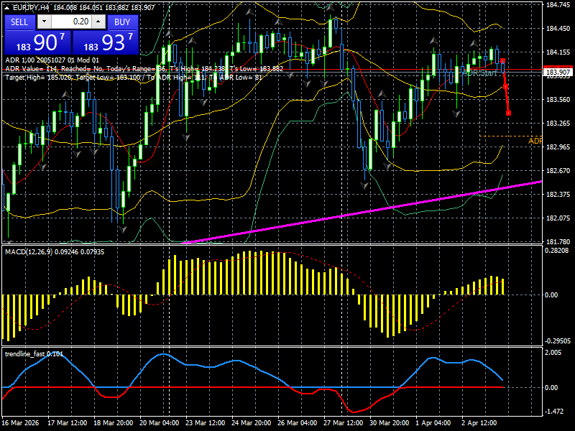
Task: Click the 183.560 price axis label
Action: [x=558, y=100]
